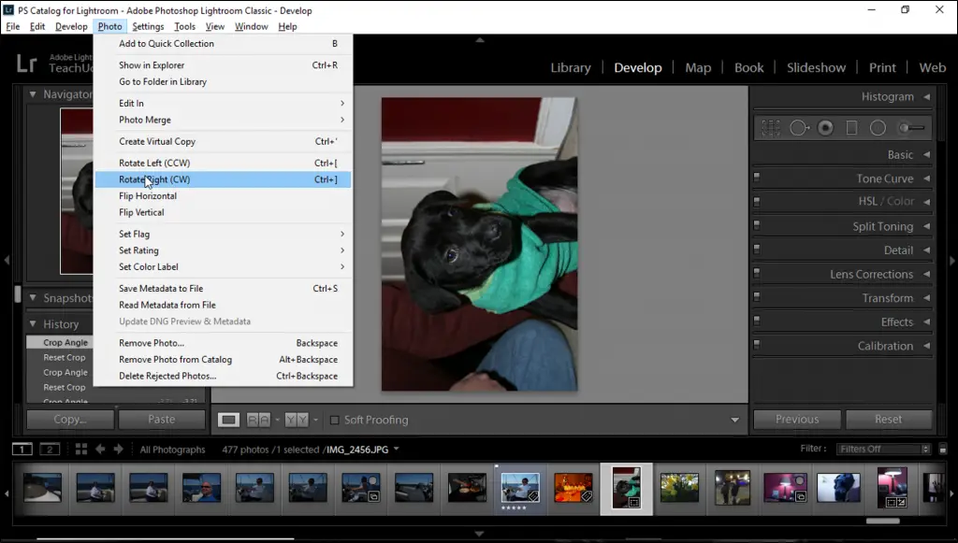Viewport: 958px width, 543px height.
Task: Switch to secondary display window two
Action: (49, 450)
